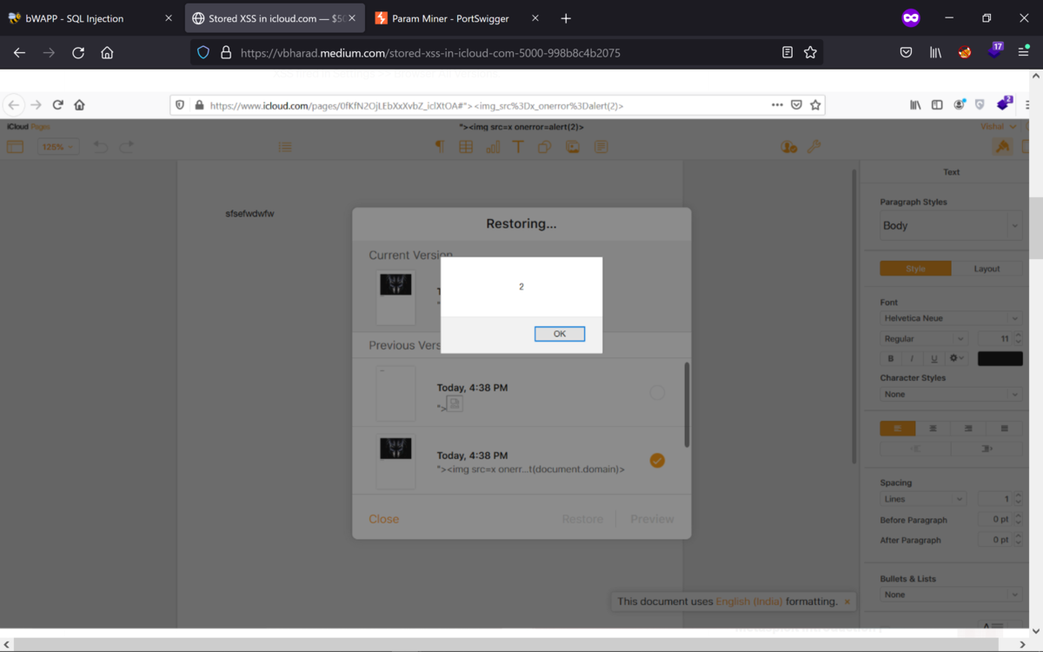This screenshot has width=1043, height=652.
Task: Click the Pages comment toolbar icon
Action: pos(601,147)
